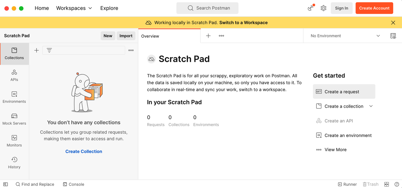Screen dimensions: 402x188
Task: Click the New button
Action: click(108, 36)
